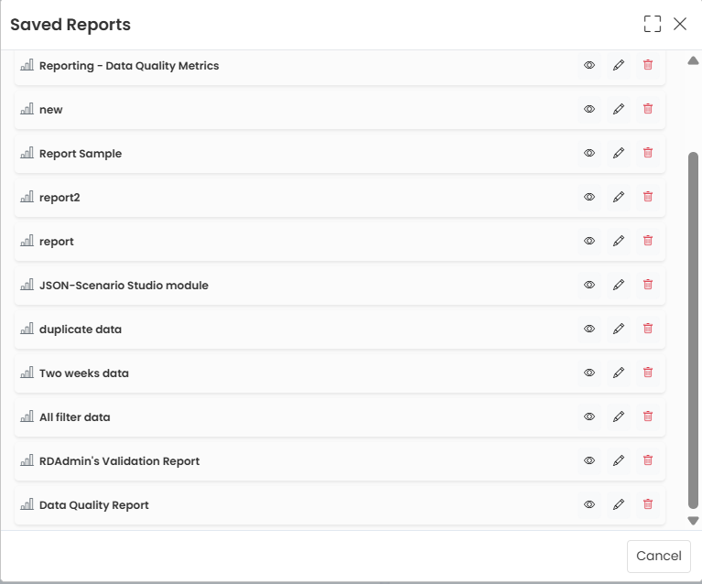Click the scrollbar down arrow
The height and width of the screenshot is (584, 702).
pos(693,521)
